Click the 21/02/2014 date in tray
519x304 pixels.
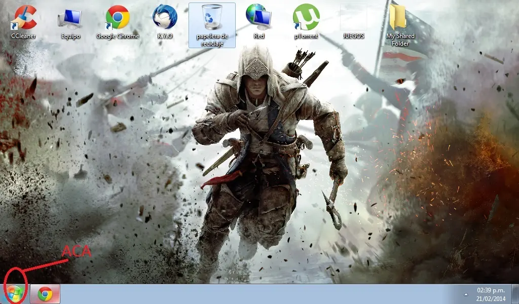point(491,298)
